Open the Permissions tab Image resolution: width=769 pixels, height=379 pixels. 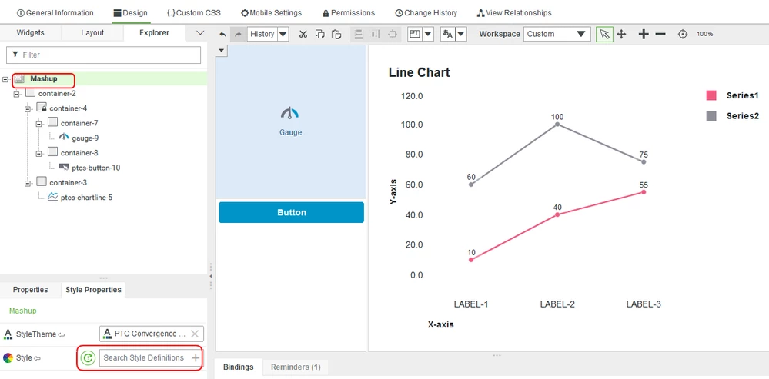click(349, 13)
